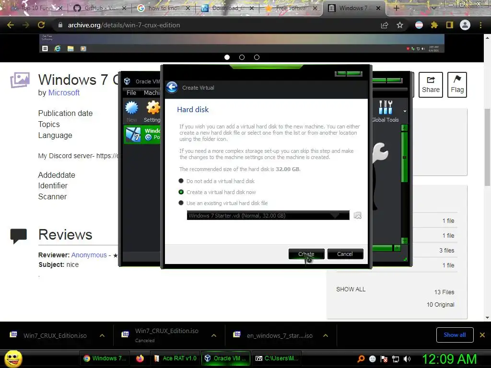Screen dimensions: 491x368
Task: Click the smiley start button
Action: pos(13,359)
